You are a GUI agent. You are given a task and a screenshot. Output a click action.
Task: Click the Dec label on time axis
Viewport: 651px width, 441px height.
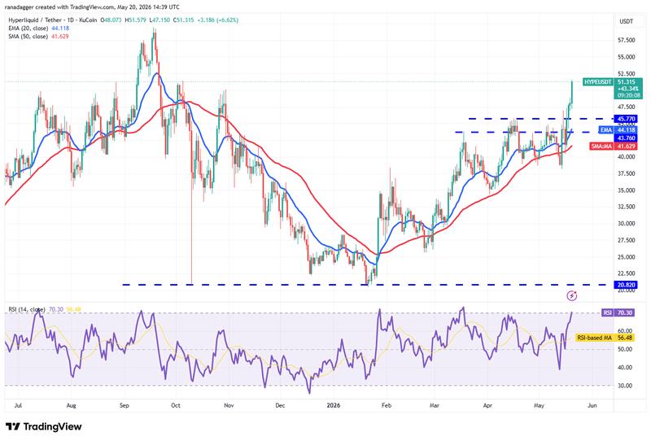pos(280,405)
